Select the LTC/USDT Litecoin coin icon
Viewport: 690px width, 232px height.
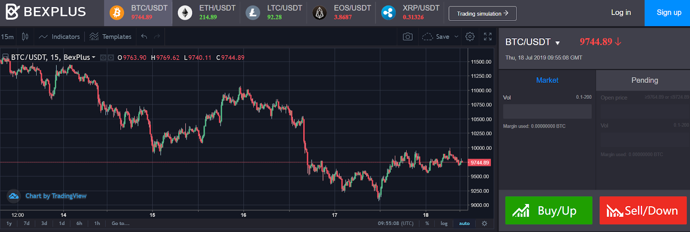click(253, 13)
